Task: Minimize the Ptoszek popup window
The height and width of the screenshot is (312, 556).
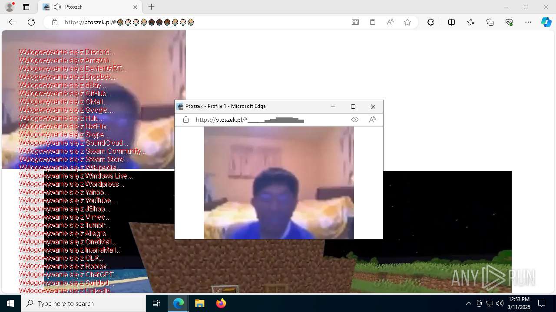Action: [x=333, y=107]
